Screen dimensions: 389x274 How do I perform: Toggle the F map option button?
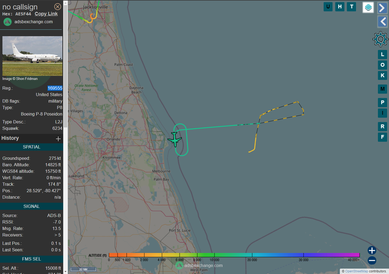pyautogui.click(x=383, y=137)
